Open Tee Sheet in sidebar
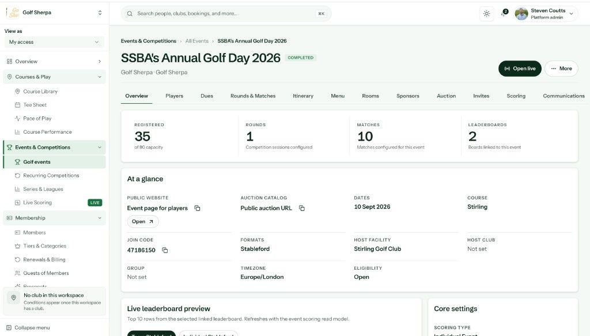 (35, 105)
